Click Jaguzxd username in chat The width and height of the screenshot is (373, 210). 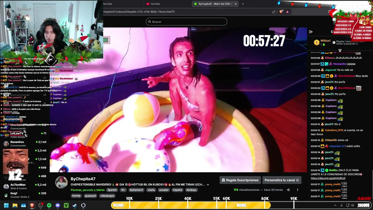point(330,70)
